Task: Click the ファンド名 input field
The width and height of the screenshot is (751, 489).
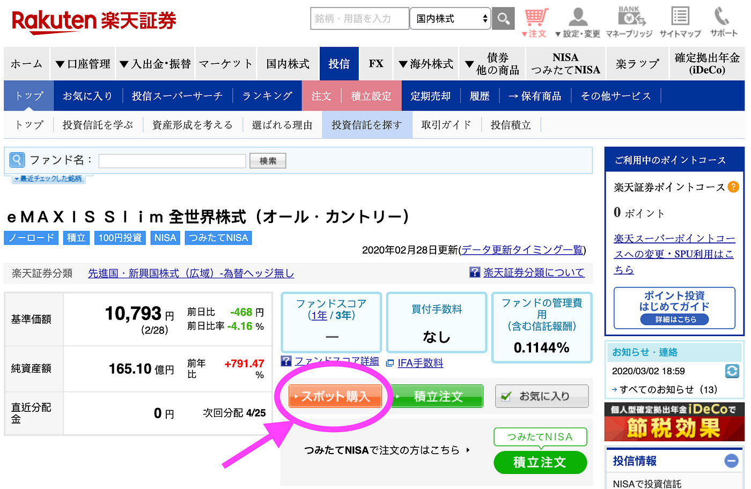Action: pos(172,161)
